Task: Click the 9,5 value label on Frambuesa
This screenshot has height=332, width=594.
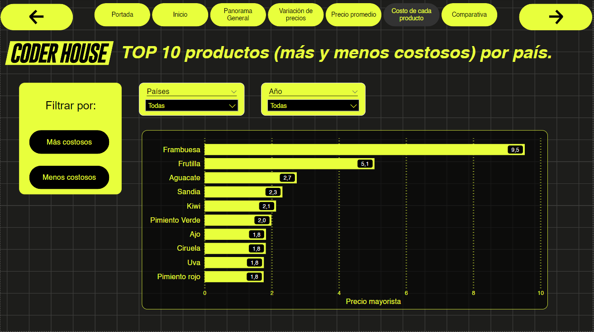Action: pyautogui.click(x=515, y=150)
